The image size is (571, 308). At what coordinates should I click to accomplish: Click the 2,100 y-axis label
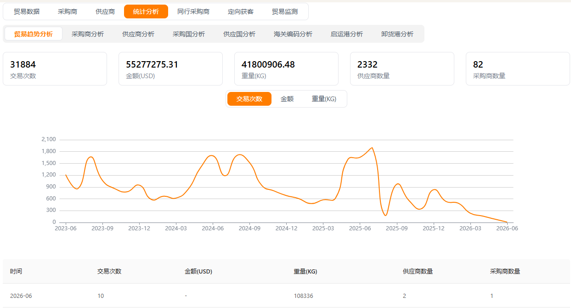(x=48, y=139)
